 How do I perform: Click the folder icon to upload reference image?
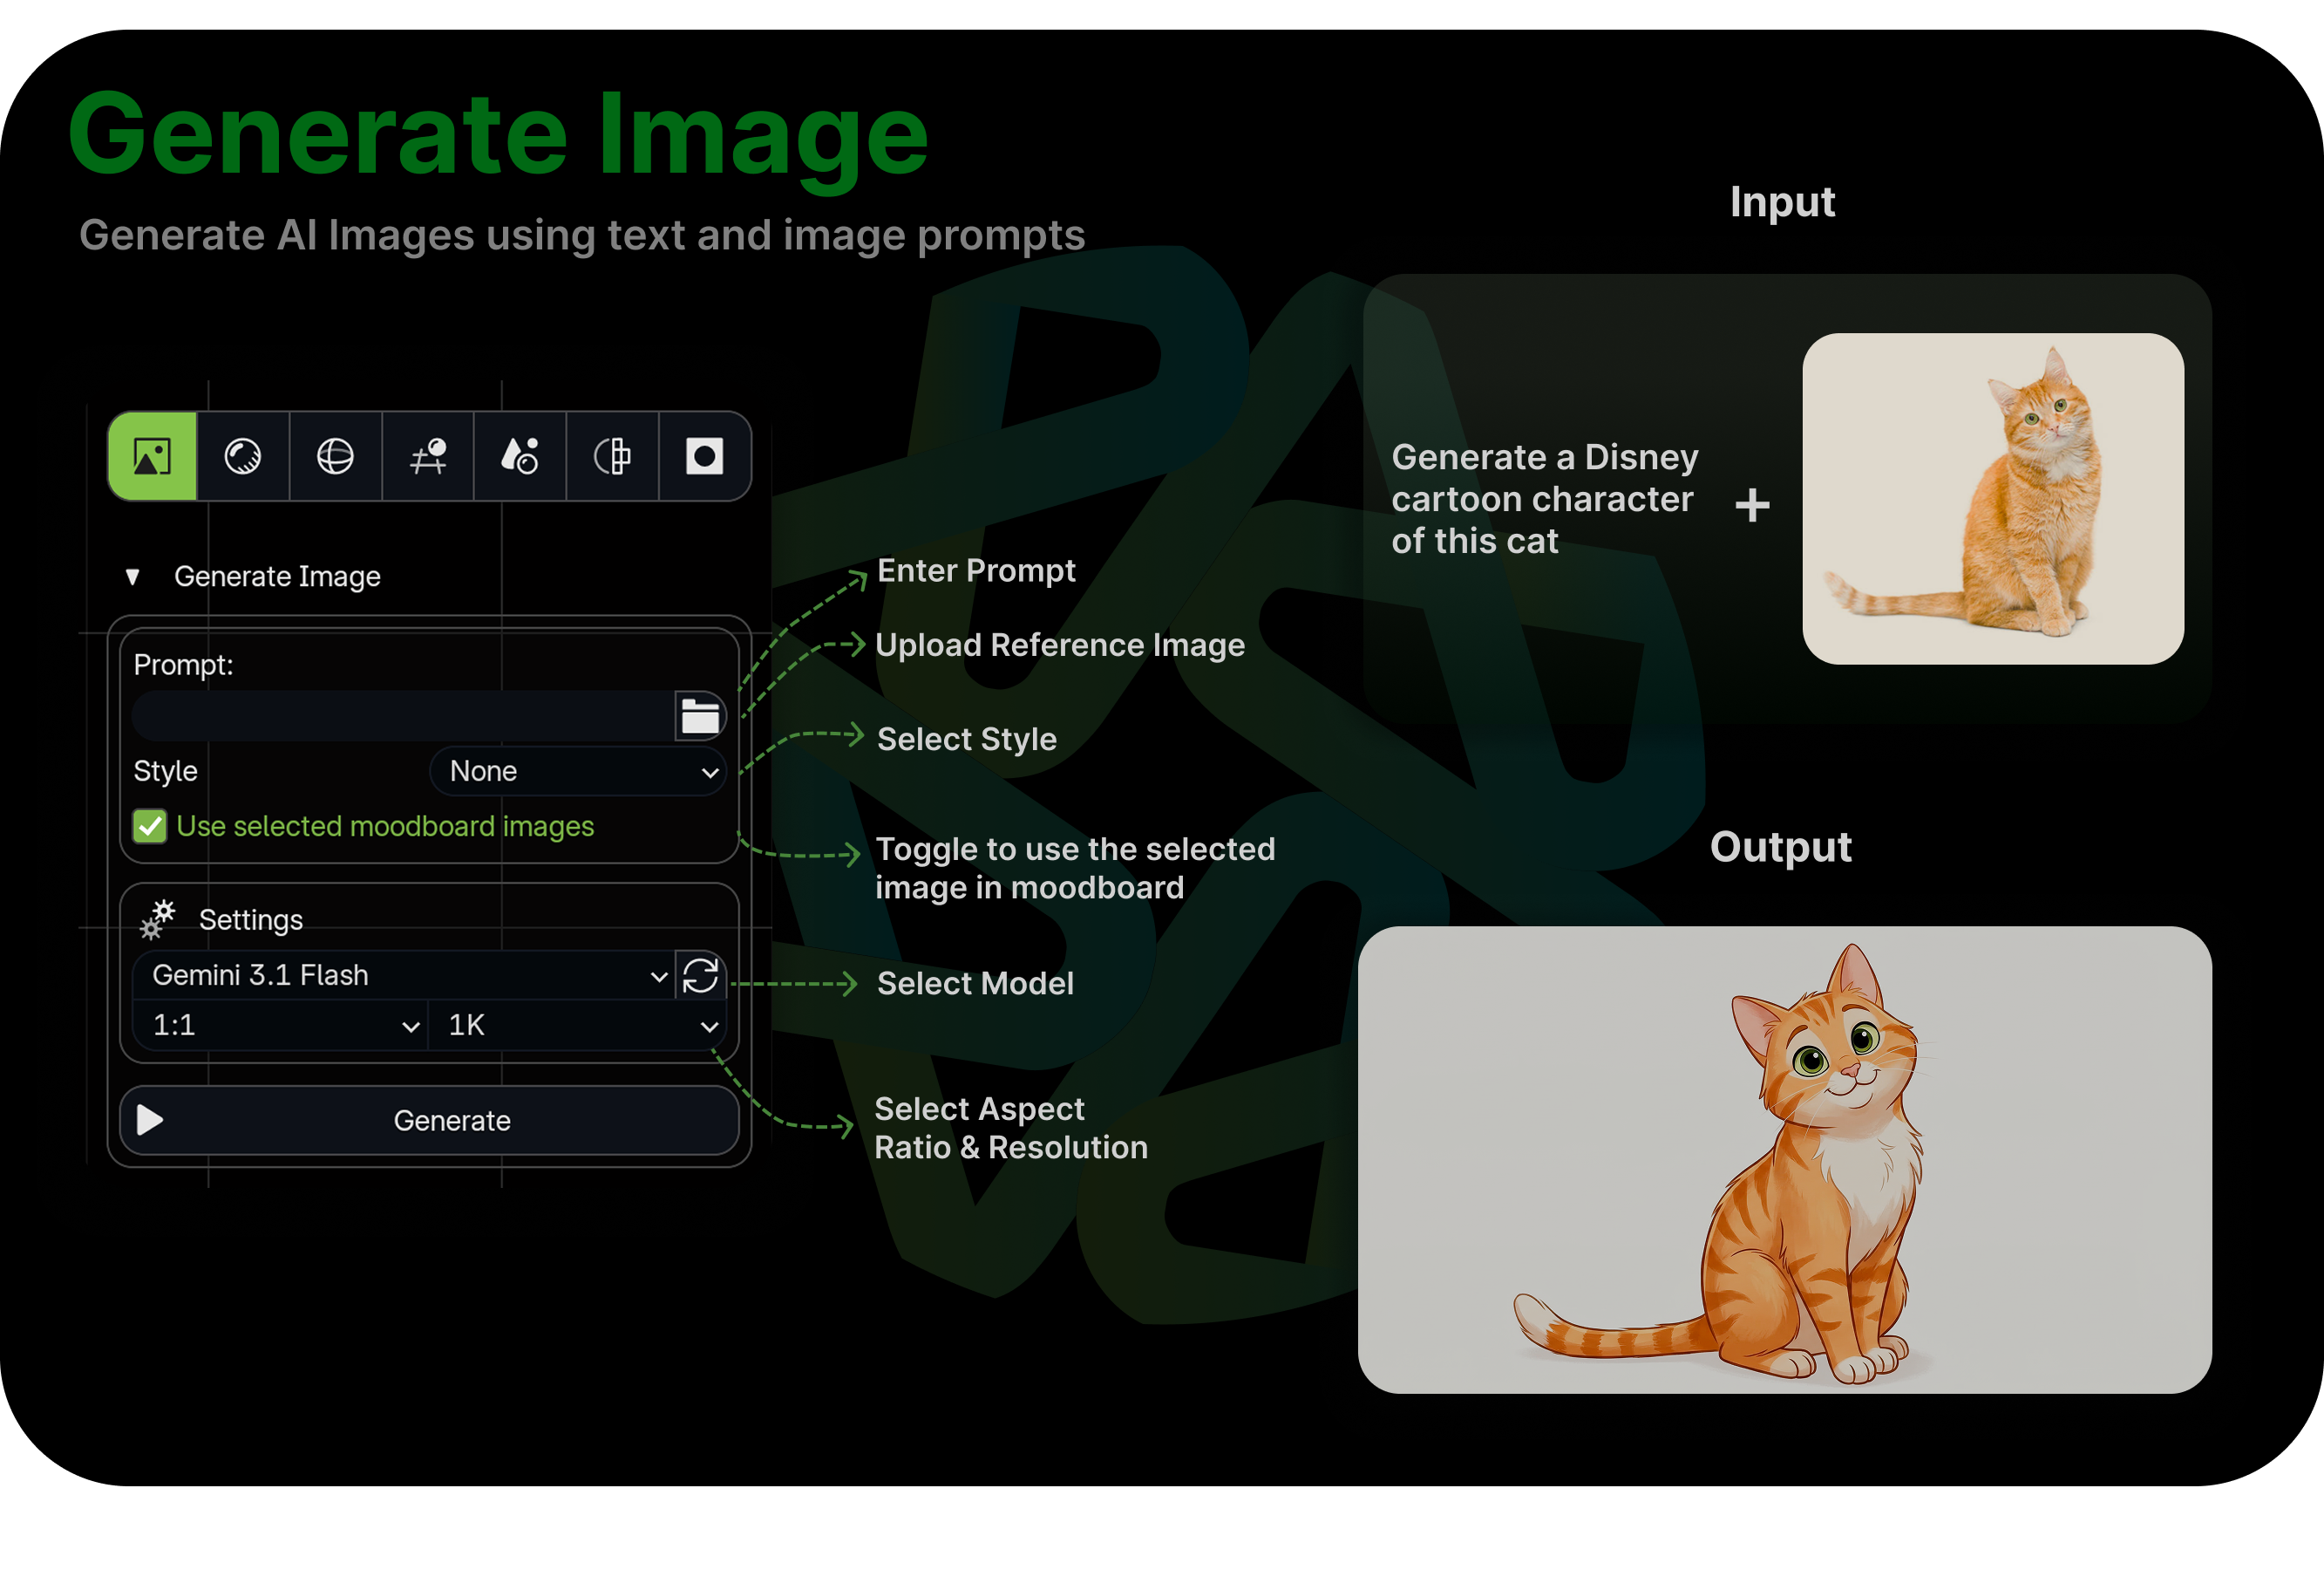(700, 716)
